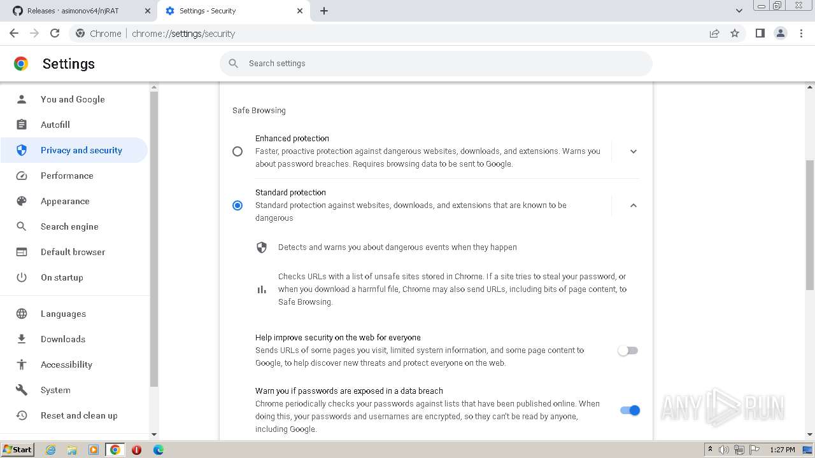This screenshot has width=815, height=458.
Task: Open Performance settings section
Action: tap(74, 176)
